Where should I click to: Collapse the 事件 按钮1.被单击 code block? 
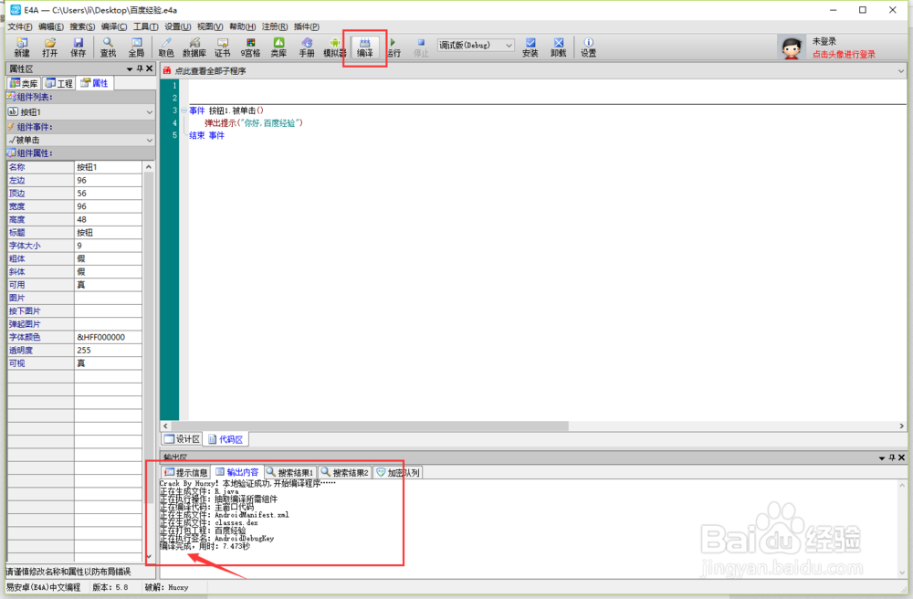(x=184, y=110)
